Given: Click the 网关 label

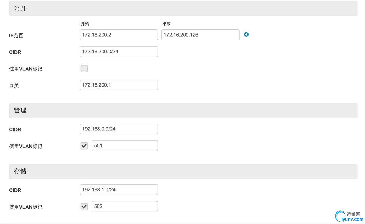Looking at the screenshot, I should 14,86.
